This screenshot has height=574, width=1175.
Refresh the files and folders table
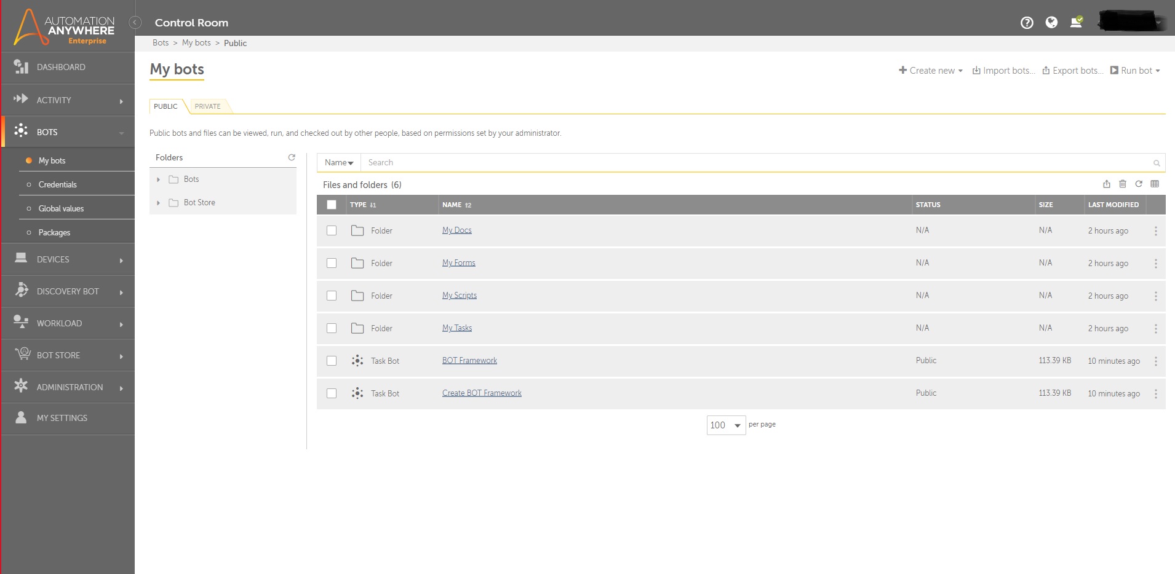click(x=1139, y=184)
